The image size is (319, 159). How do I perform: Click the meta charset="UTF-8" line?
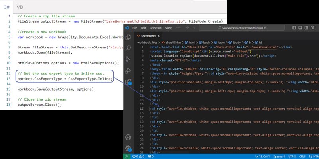(x=175, y=60)
